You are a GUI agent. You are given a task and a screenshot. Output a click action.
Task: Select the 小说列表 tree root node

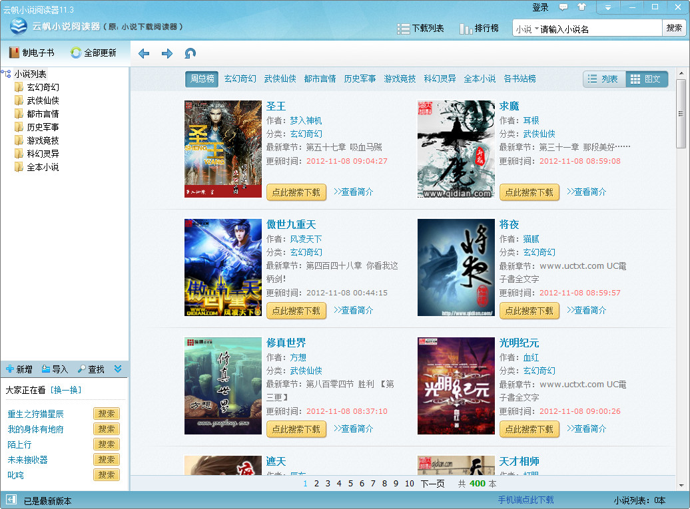(30, 74)
